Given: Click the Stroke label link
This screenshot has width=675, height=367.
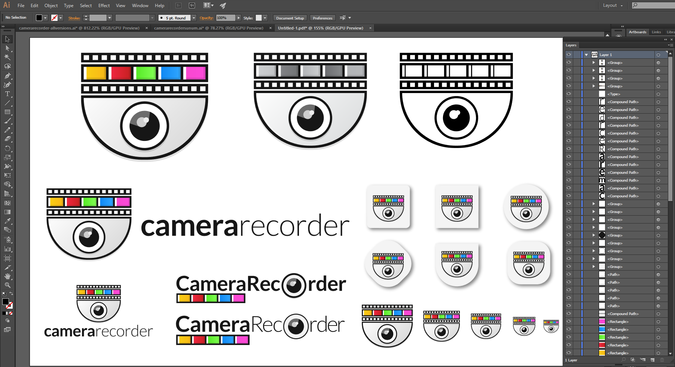Looking at the screenshot, I should pyautogui.click(x=74, y=18).
